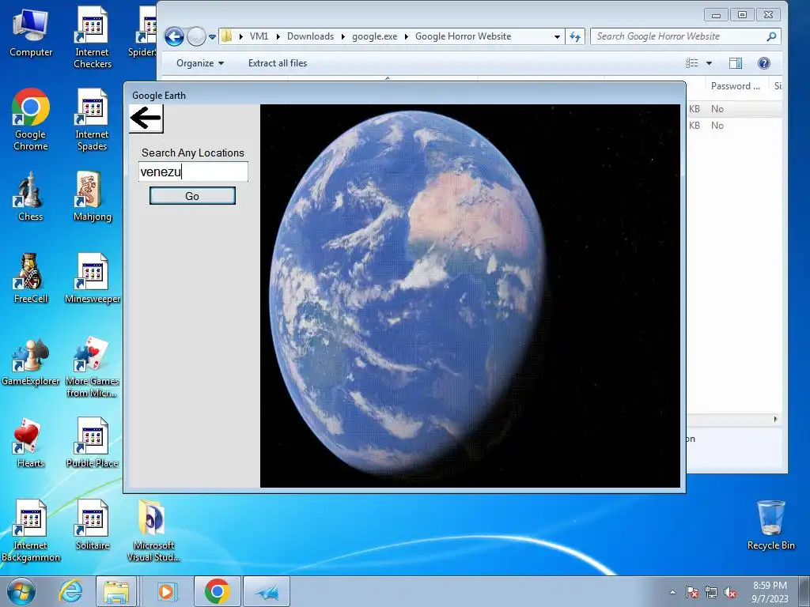
Task: Click the Chrome taskbar button
Action: click(218, 591)
